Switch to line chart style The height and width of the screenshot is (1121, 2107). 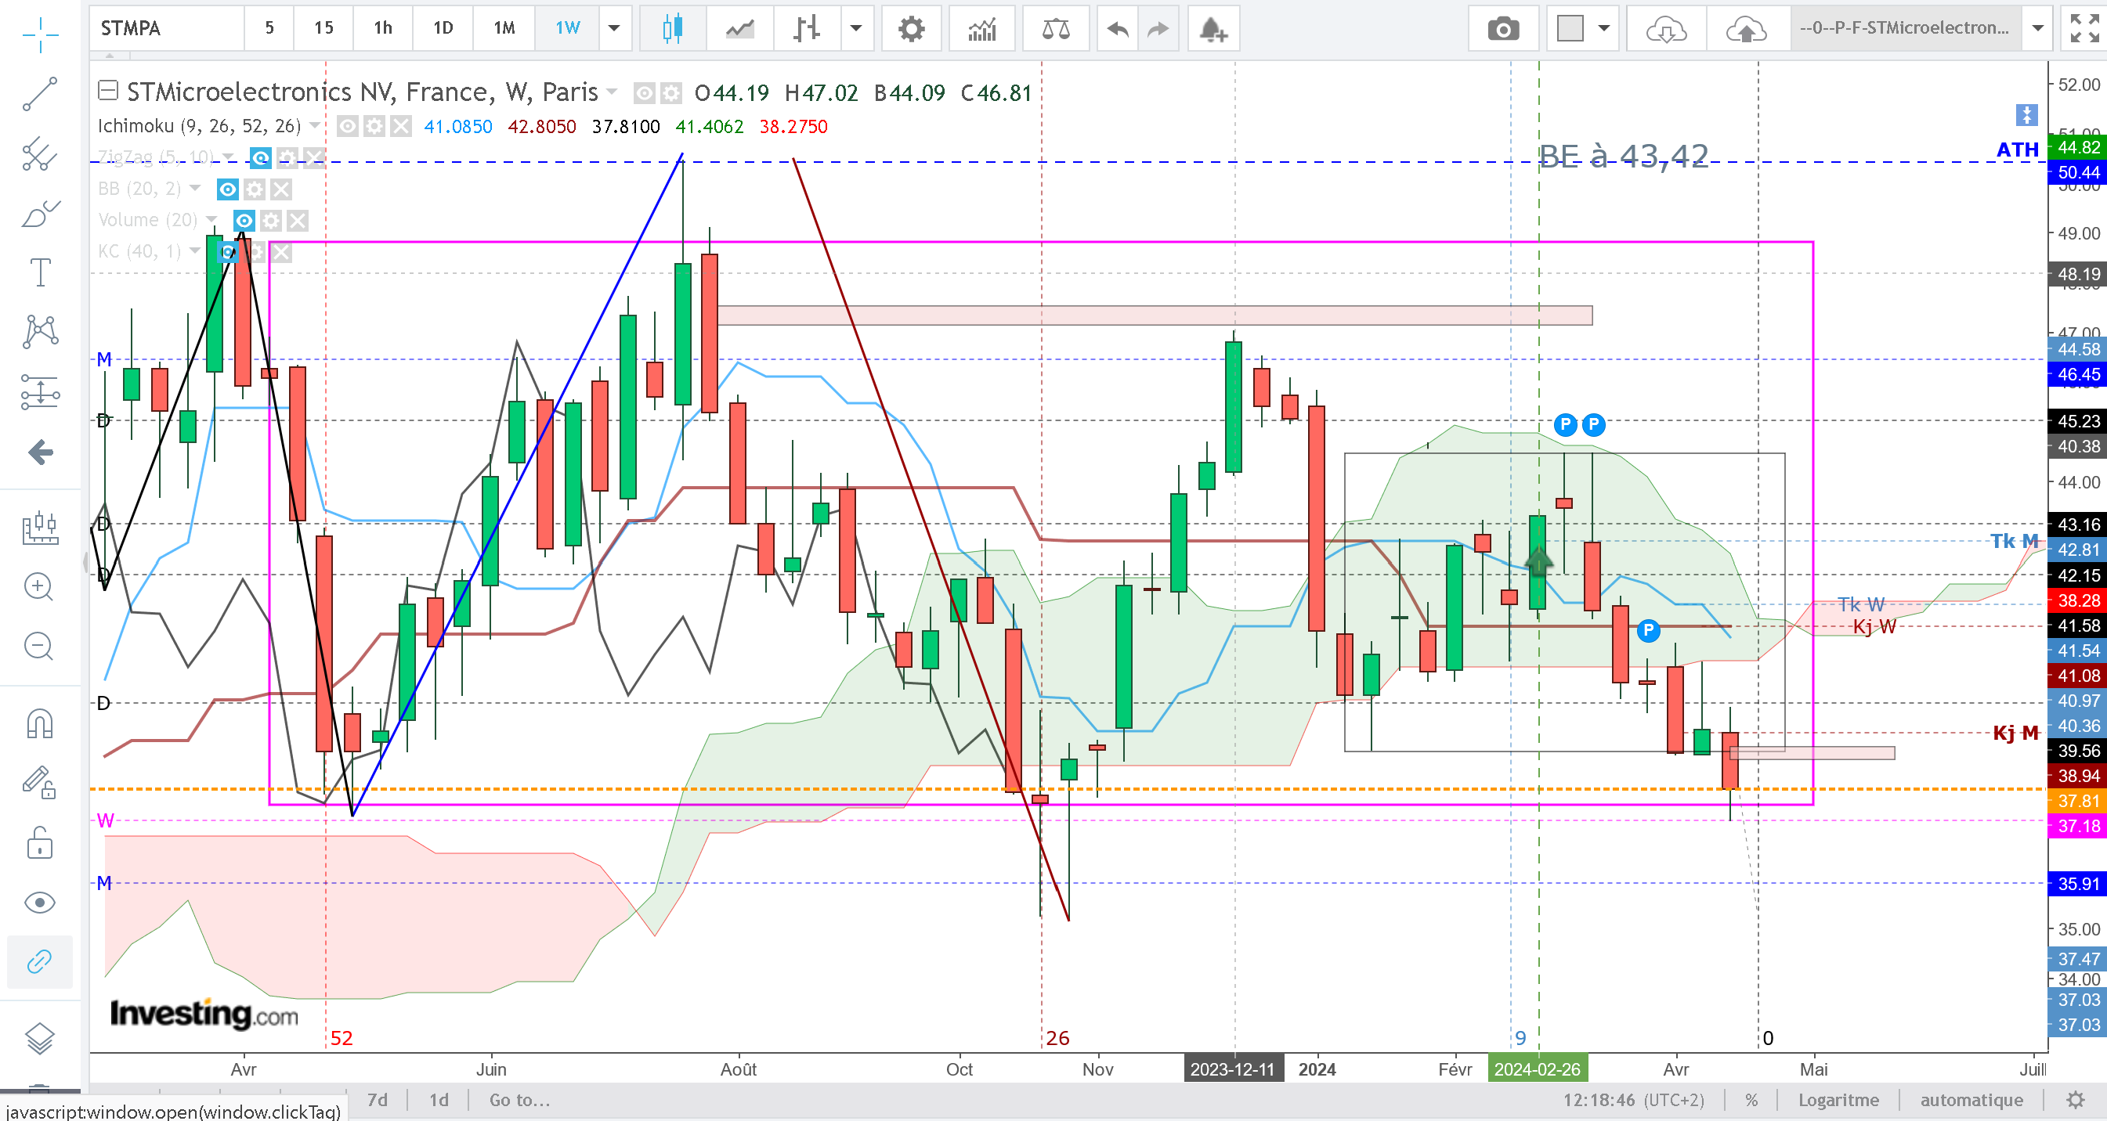click(739, 29)
